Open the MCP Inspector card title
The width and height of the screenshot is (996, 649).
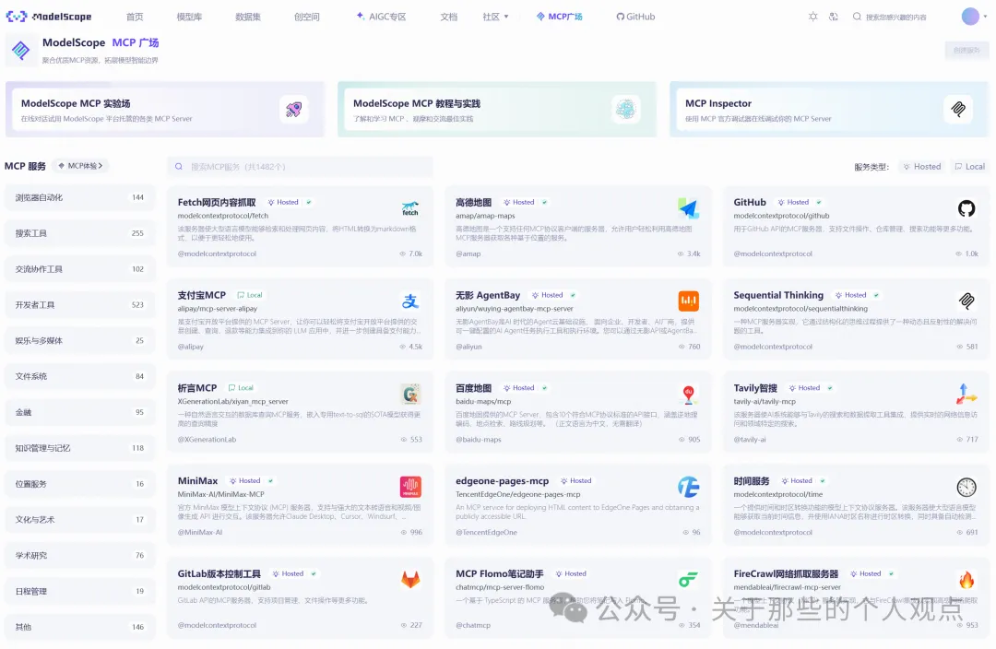point(717,103)
